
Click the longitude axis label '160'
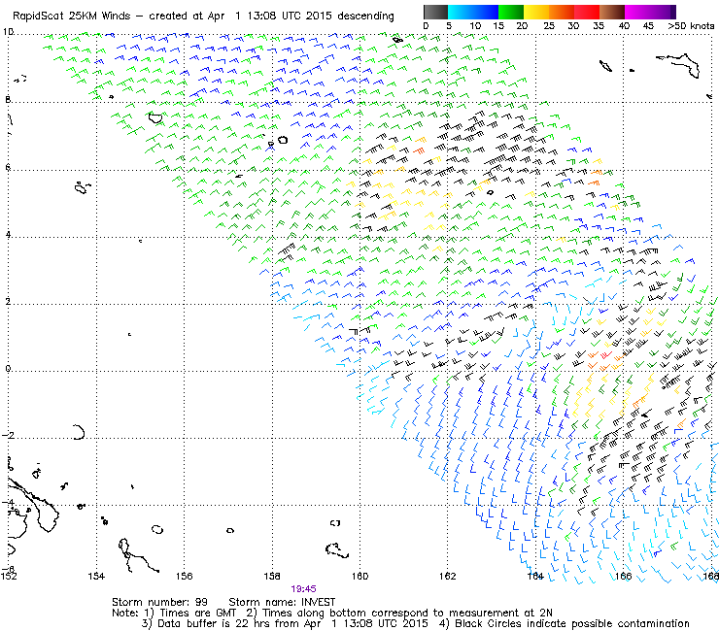pos(359,576)
